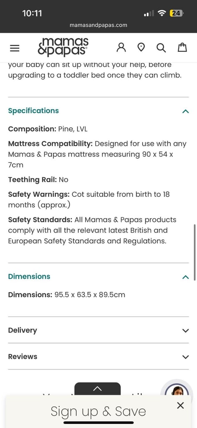Tap the mamasandpapas.com address bar
Image resolution: width=197 pixels, height=428 pixels.
click(98, 25)
